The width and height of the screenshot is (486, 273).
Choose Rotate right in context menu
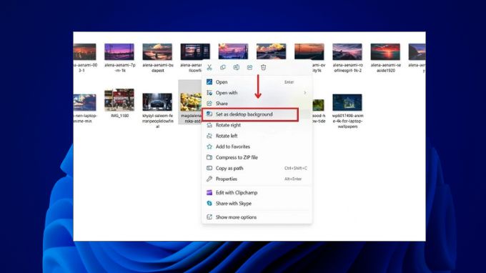257,125
